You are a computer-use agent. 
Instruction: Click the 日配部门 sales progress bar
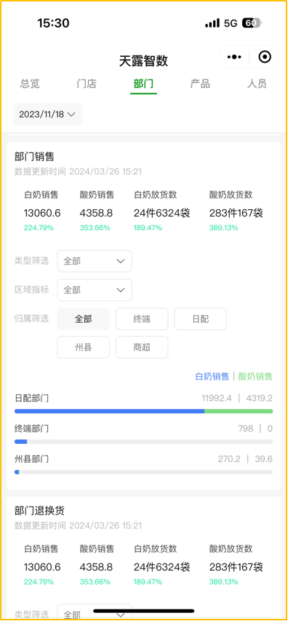point(143,411)
